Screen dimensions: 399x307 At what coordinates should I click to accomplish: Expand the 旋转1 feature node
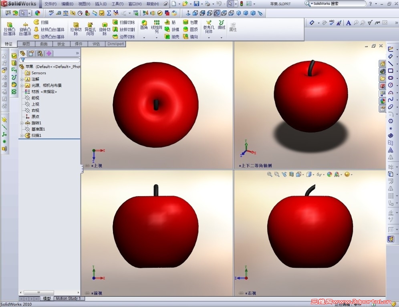(22, 123)
